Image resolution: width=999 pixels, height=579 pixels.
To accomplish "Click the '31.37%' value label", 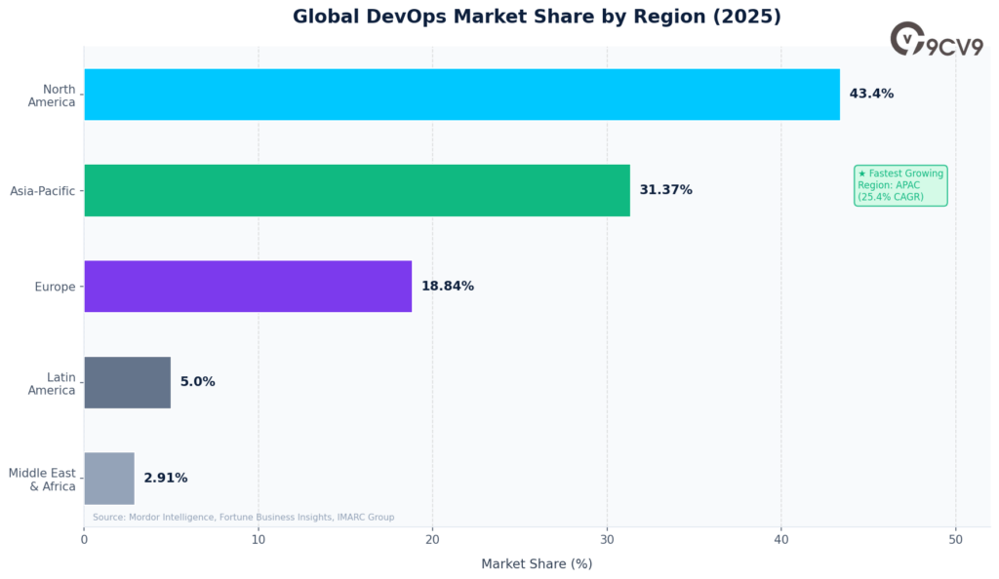I will coord(665,190).
